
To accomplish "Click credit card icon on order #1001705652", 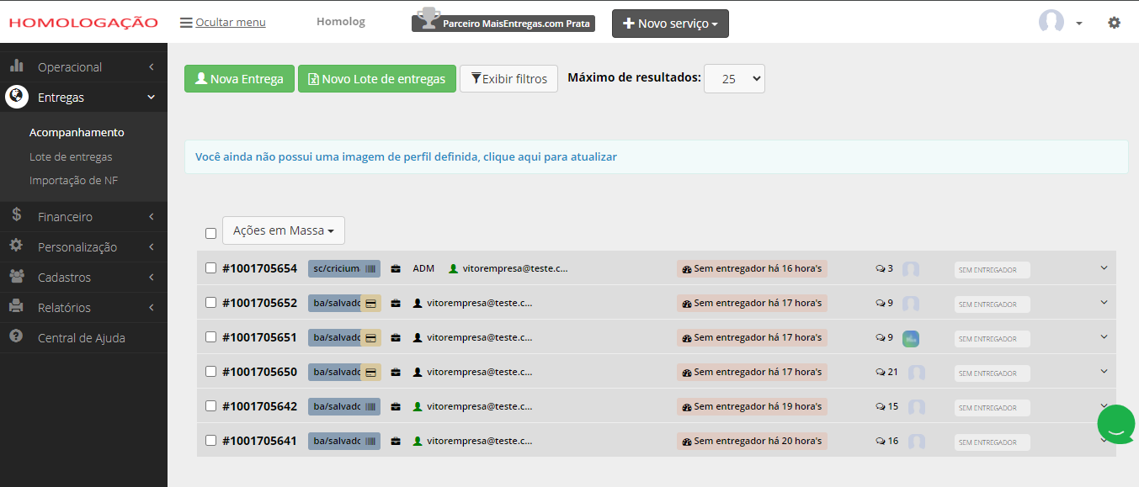I will [370, 303].
